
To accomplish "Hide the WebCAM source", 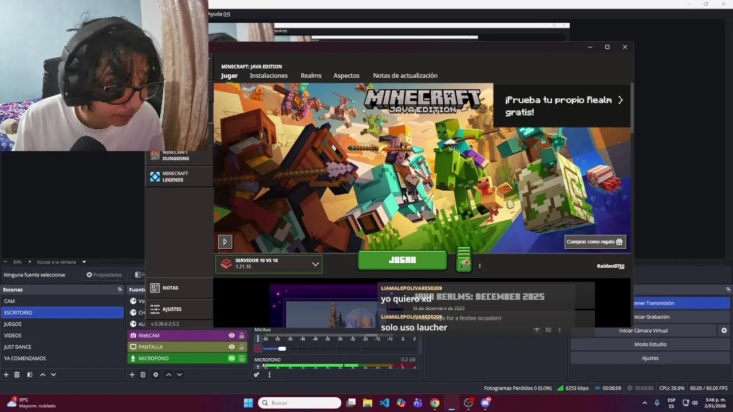I will pyautogui.click(x=231, y=335).
